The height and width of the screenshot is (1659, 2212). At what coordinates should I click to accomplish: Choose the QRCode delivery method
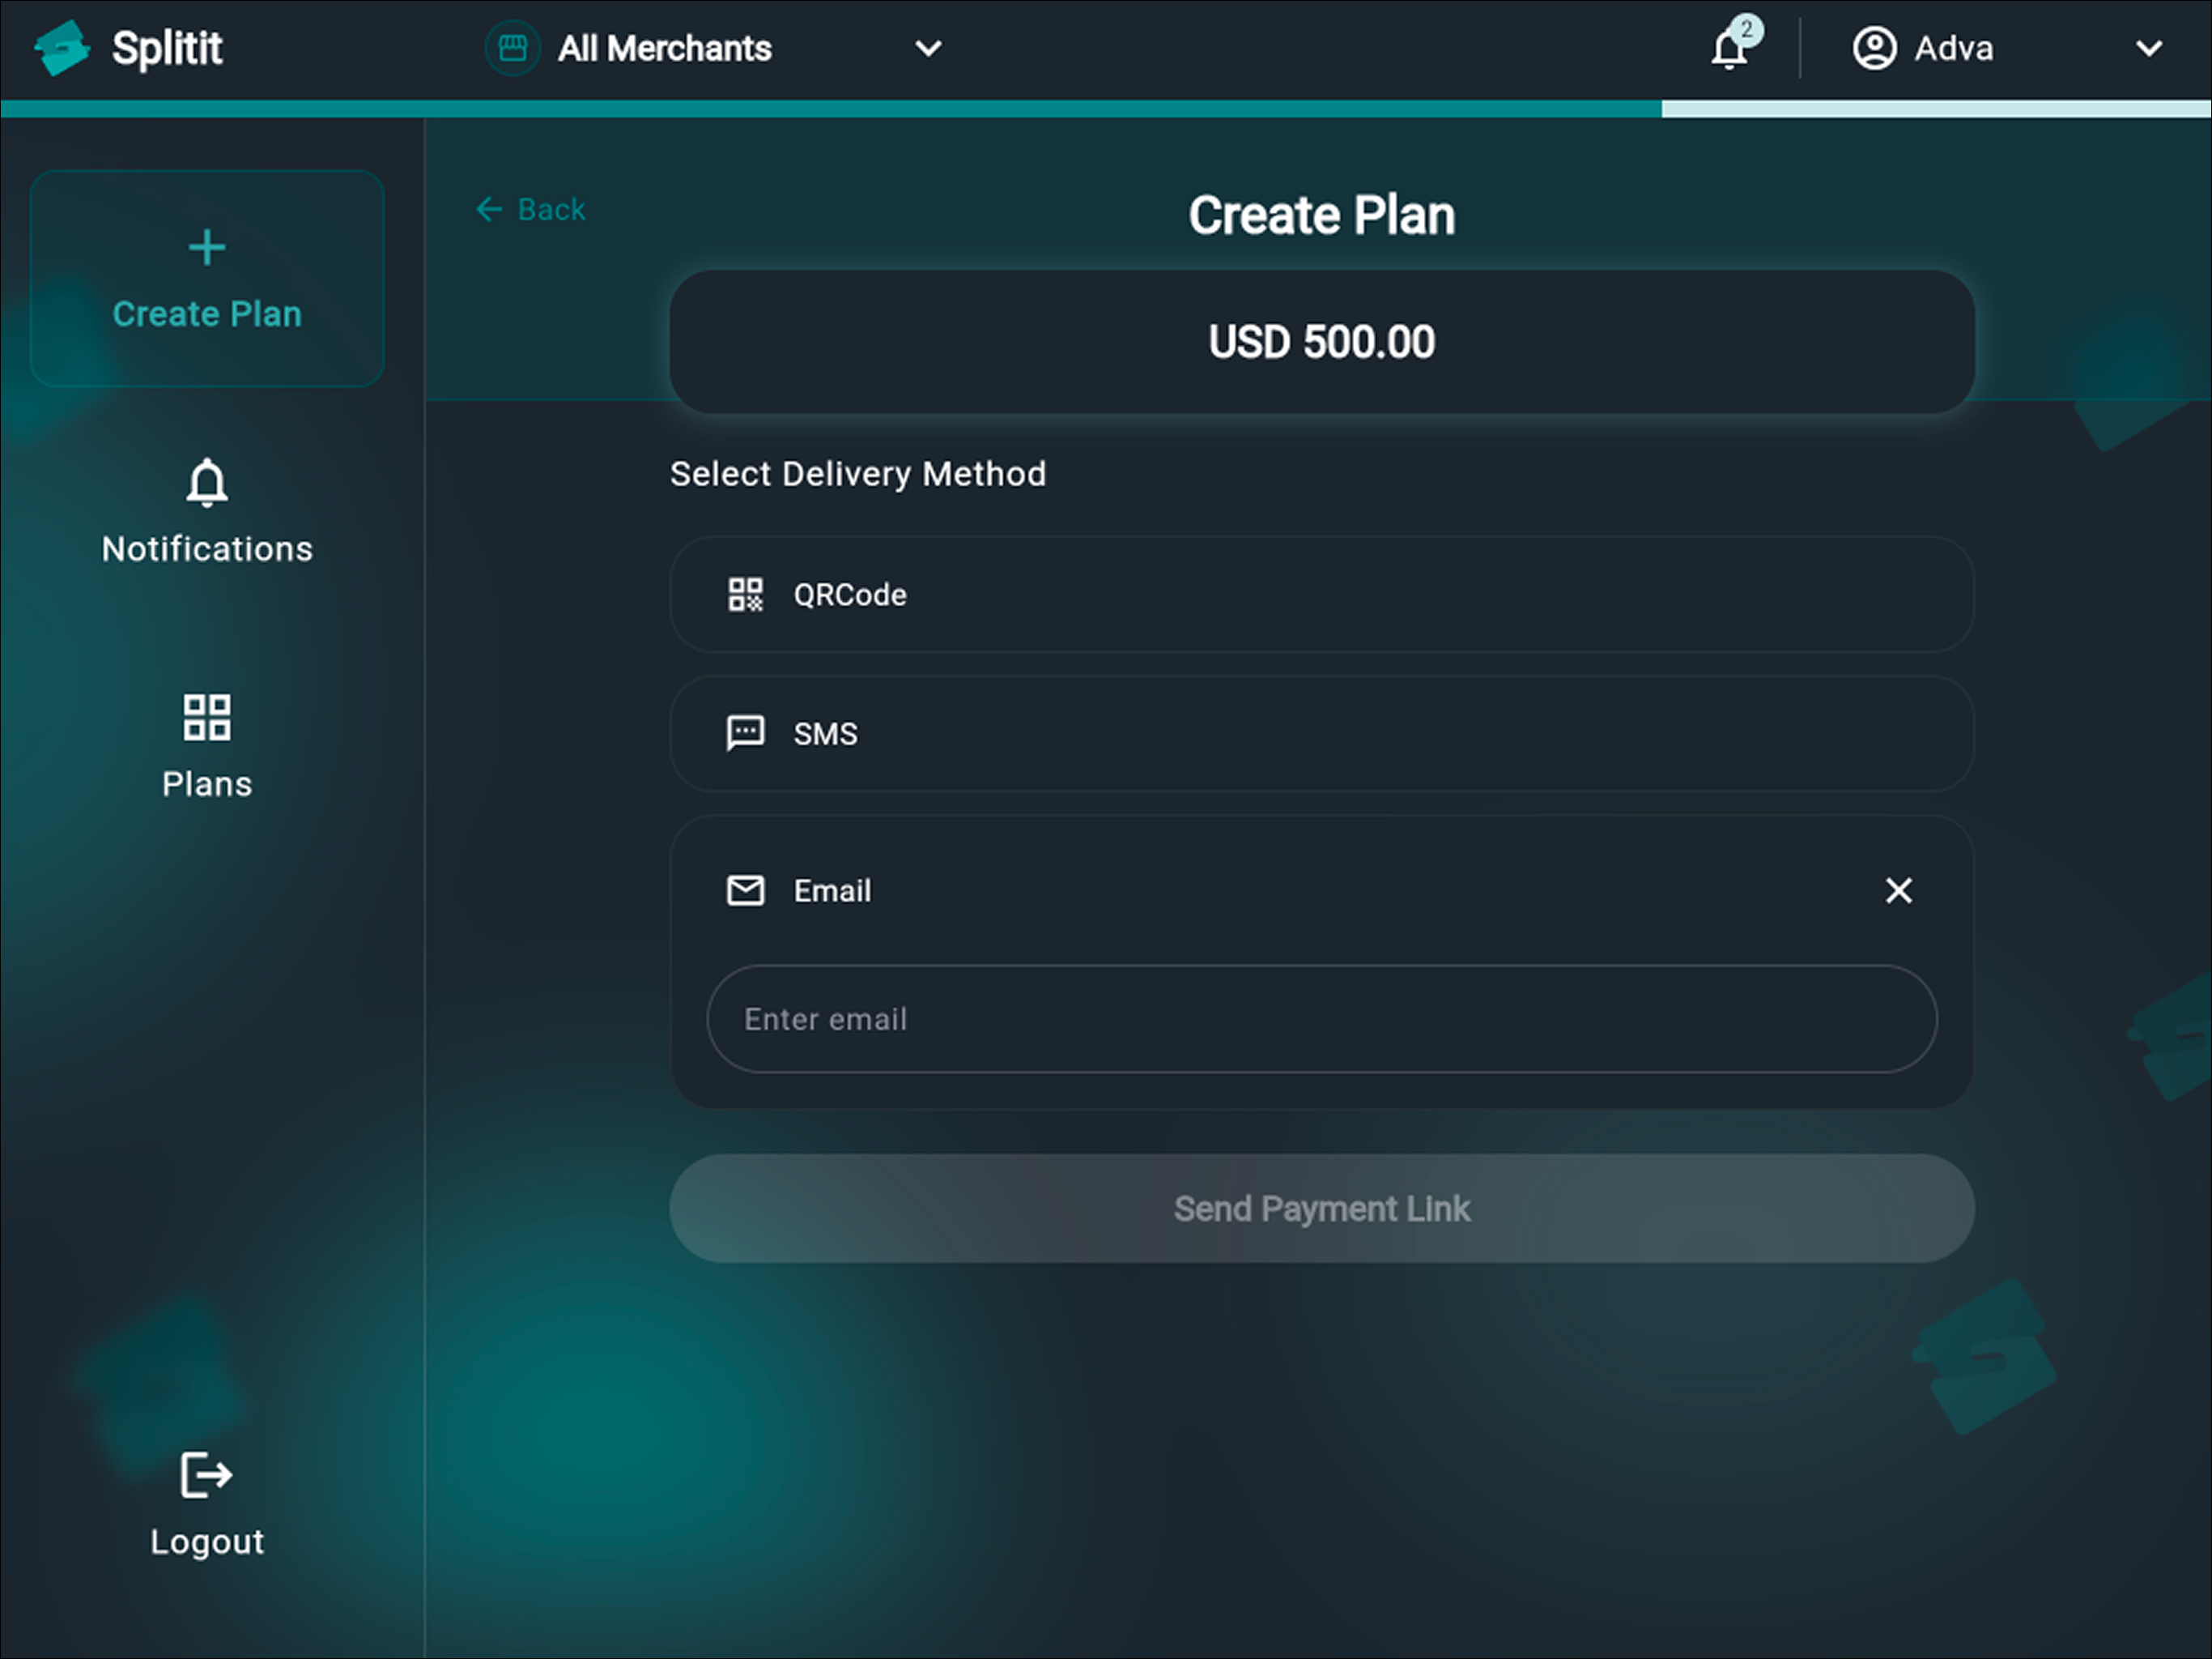pyautogui.click(x=1322, y=595)
